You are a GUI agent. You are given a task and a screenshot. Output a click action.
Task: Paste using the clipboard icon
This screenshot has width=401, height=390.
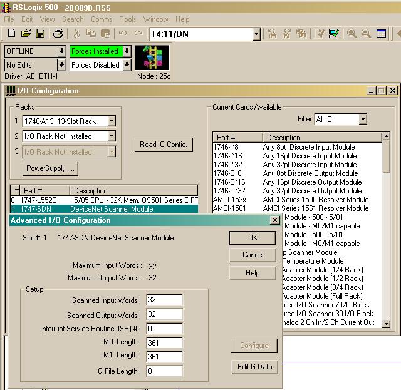105,33
